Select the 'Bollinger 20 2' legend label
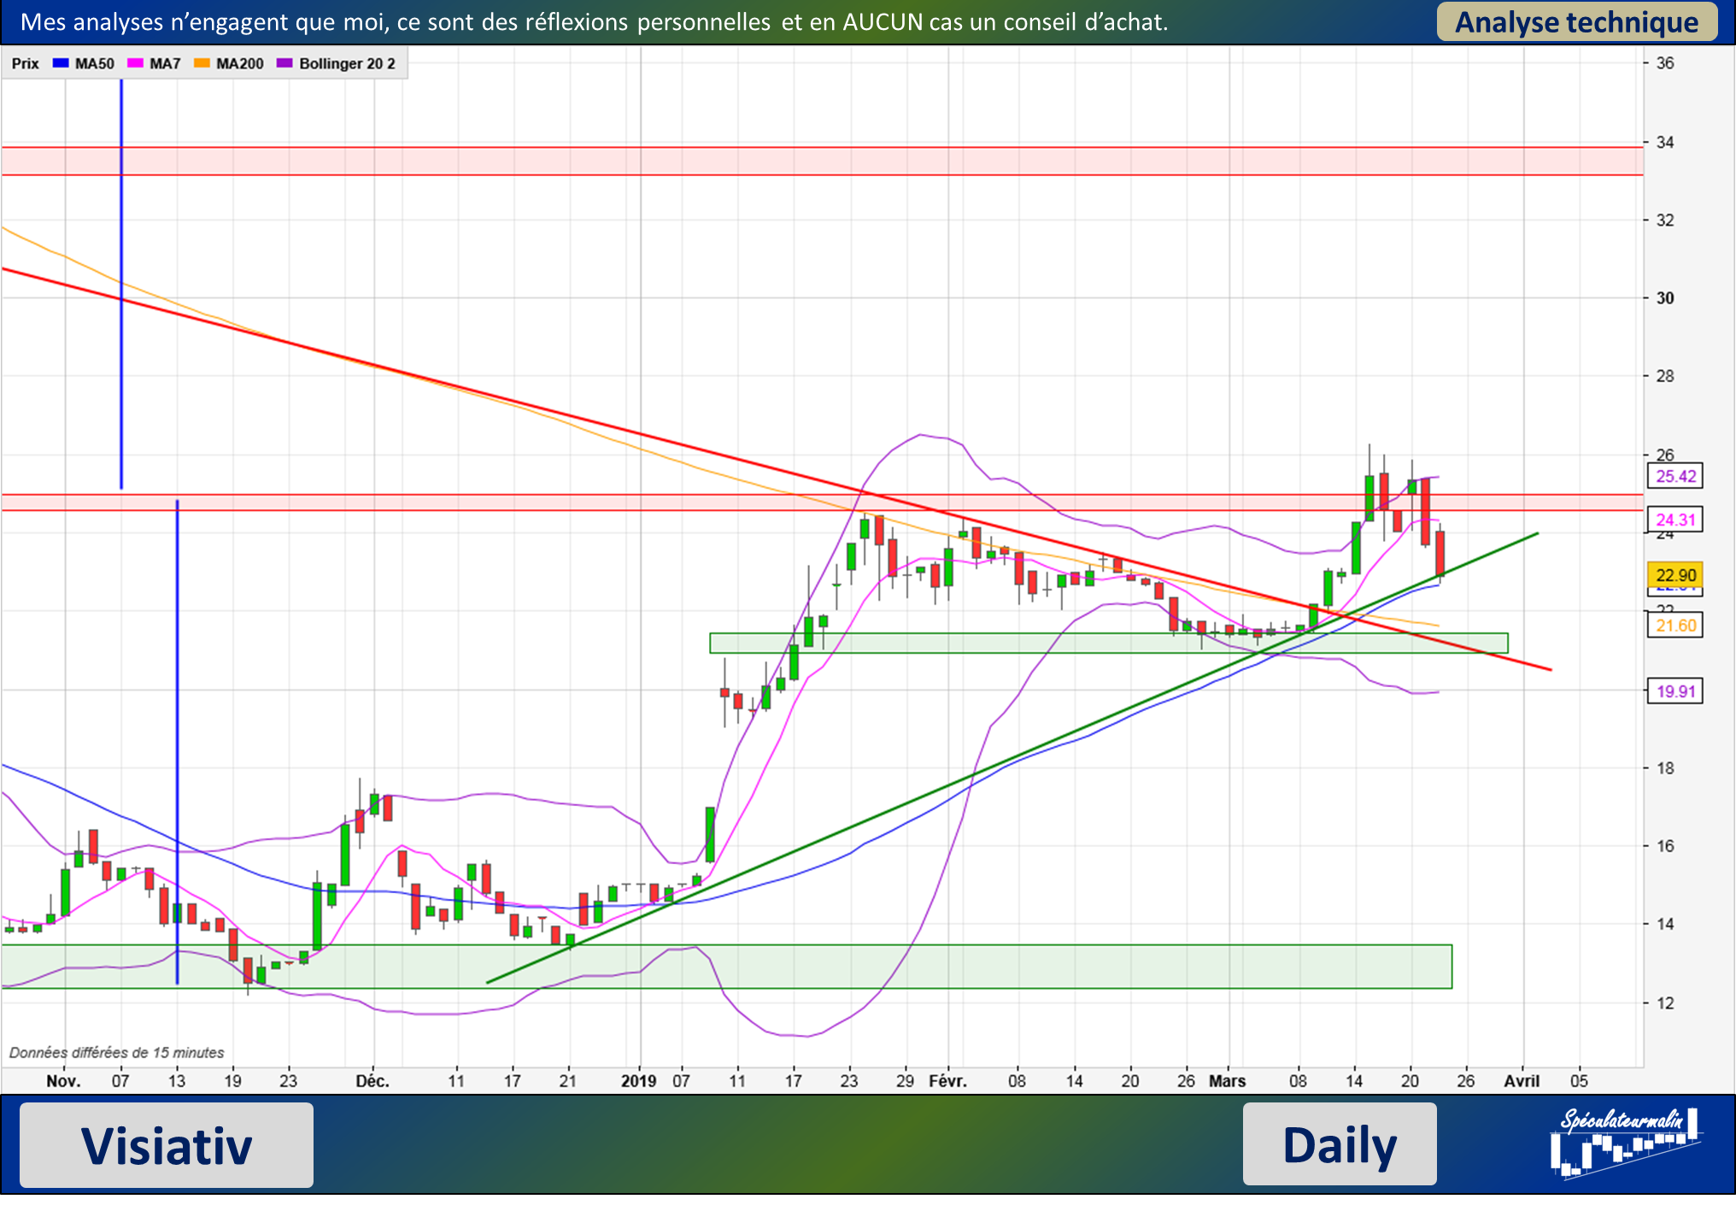Viewport: 1736px width, 1205px height. (x=347, y=63)
